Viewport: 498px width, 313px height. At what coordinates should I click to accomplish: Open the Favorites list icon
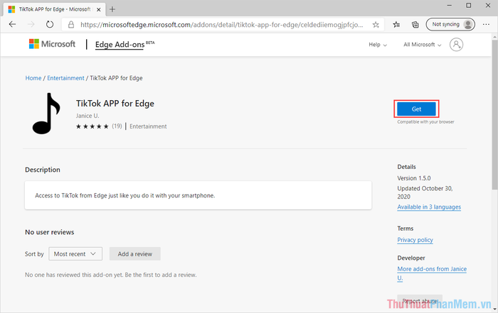(396, 24)
